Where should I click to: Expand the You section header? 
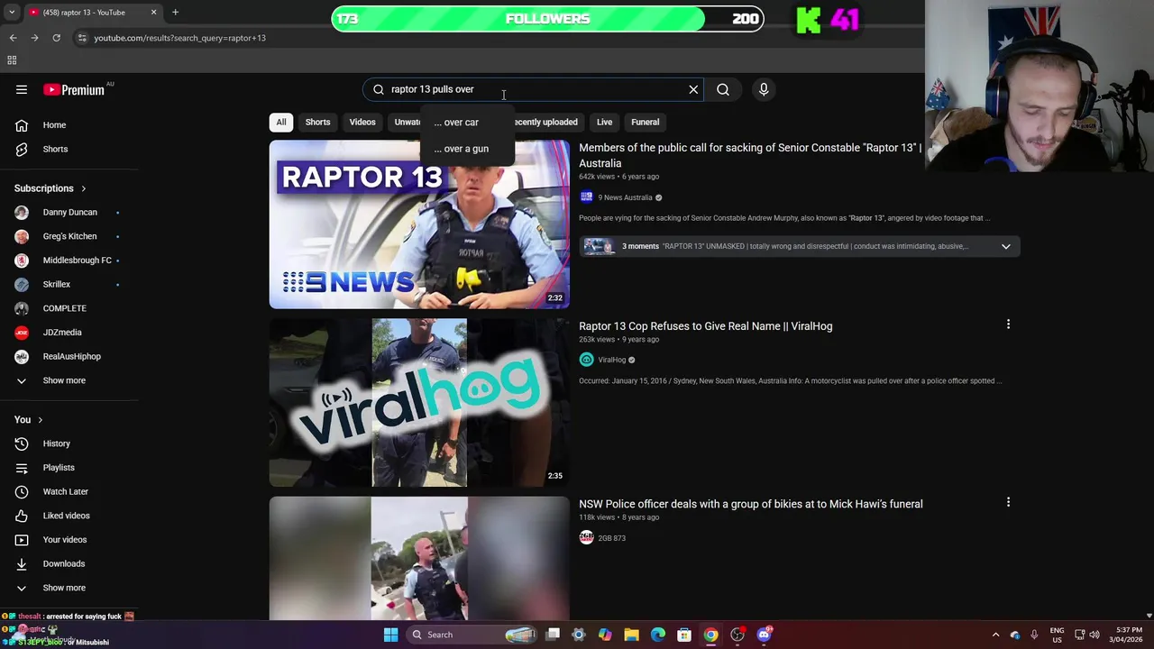pos(29,419)
